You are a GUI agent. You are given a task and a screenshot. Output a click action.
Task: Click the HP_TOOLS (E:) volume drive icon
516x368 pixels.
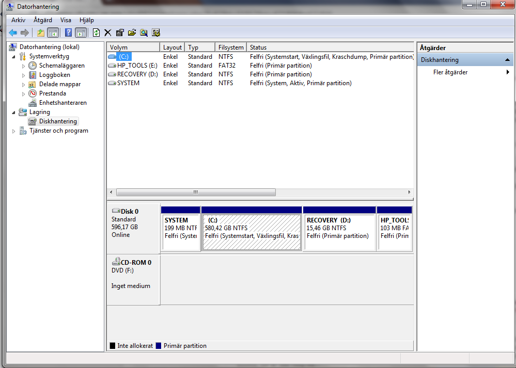tap(112, 66)
